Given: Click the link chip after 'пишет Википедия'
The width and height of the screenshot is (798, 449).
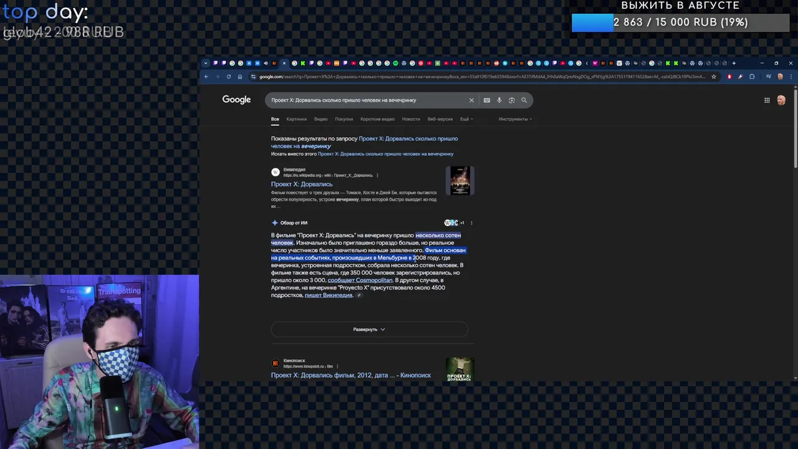Looking at the screenshot, I should (x=359, y=295).
